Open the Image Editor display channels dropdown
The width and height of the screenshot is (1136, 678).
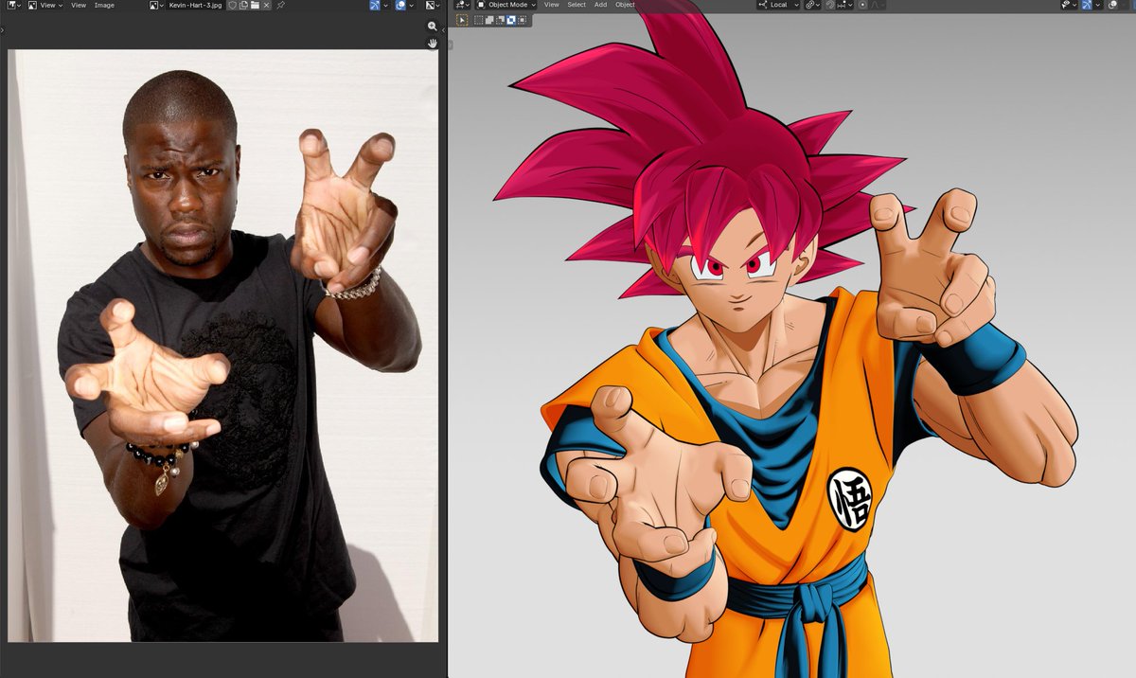(433, 5)
